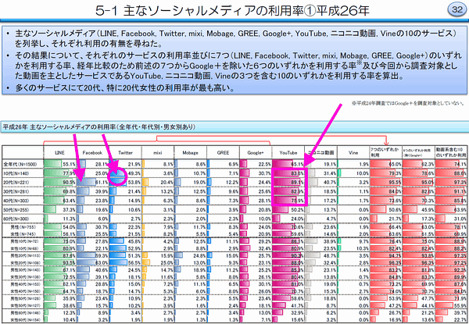Click the 25.5% Facebook value for 女性(N=745)

point(102,233)
